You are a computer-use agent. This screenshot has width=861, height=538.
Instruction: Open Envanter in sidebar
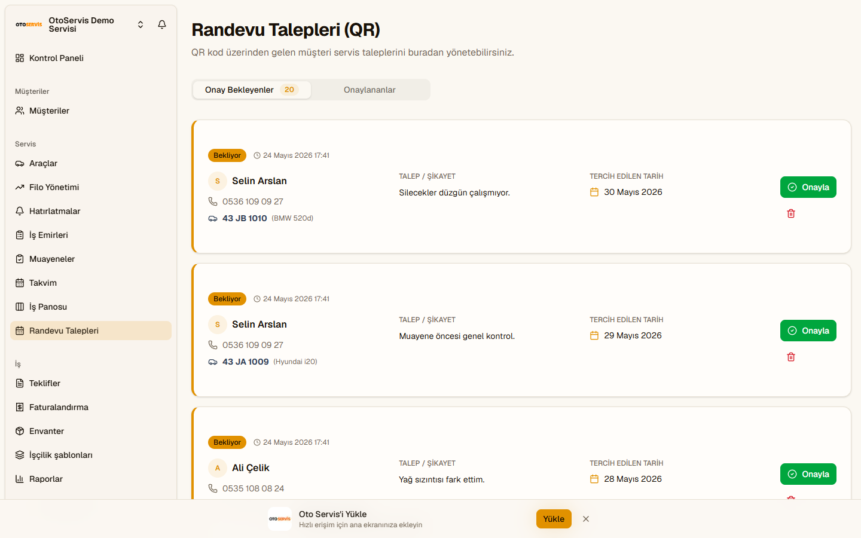tap(91, 431)
